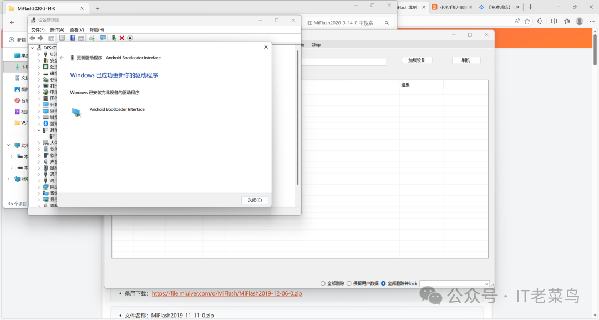Click the 结果 column header in MiFlash
Viewport: 599px width, 320px height.
point(422,85)
